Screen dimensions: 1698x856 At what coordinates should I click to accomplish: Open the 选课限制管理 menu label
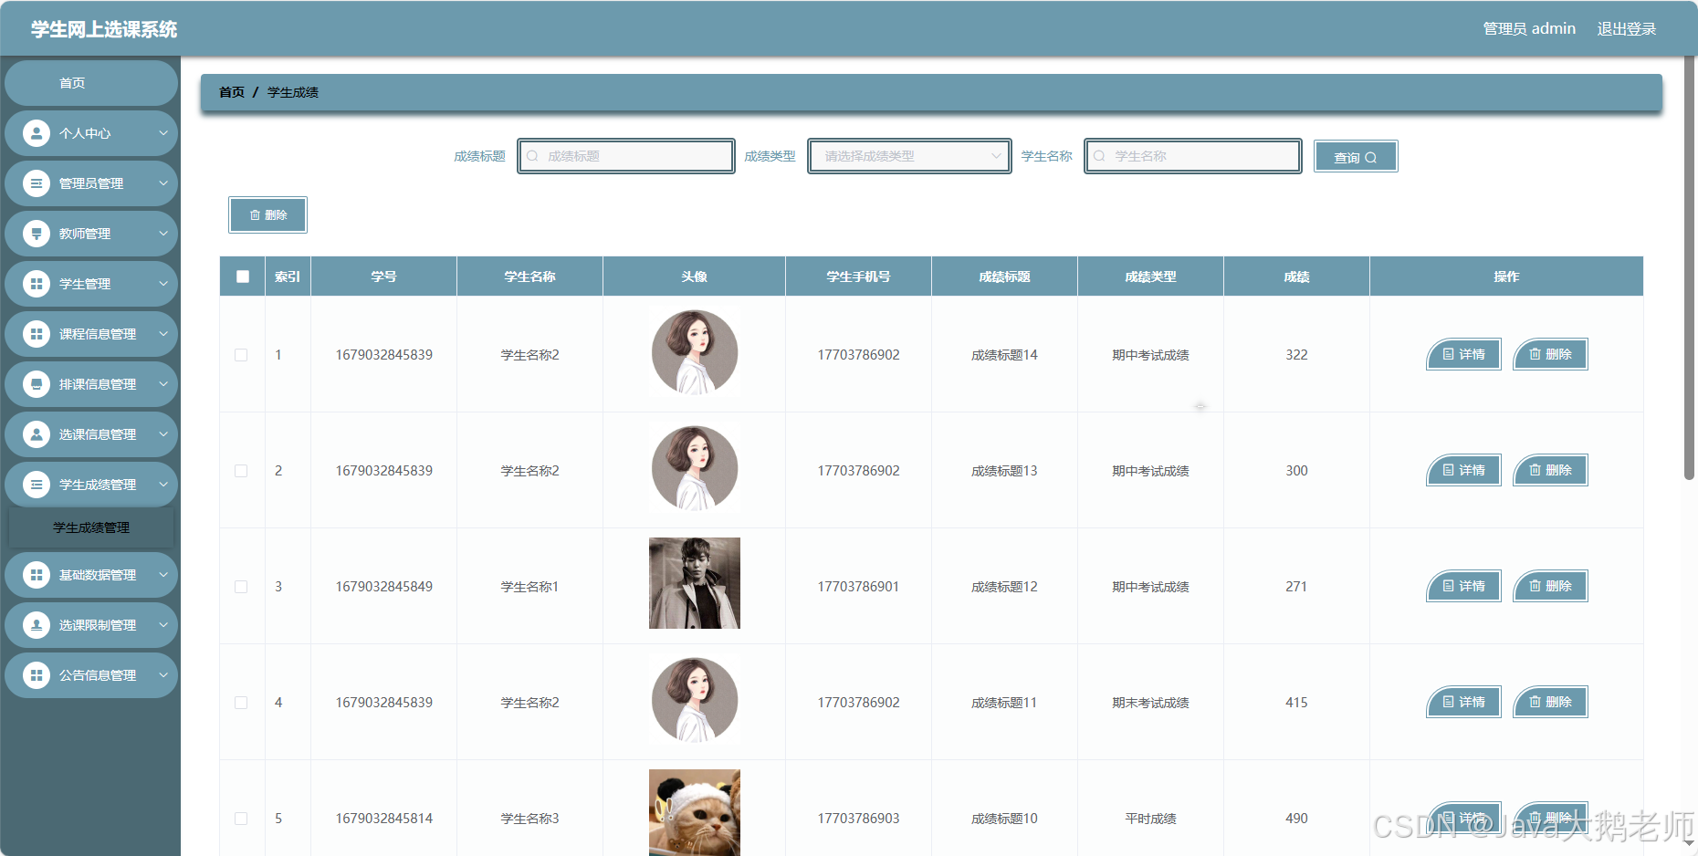[98, 625]
